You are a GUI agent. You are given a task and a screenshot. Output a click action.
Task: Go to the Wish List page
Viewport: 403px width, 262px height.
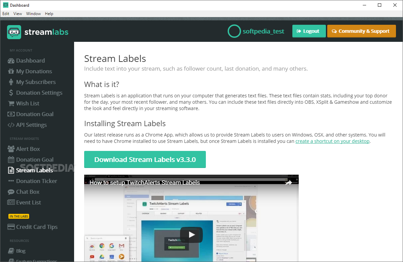(28, 103)
